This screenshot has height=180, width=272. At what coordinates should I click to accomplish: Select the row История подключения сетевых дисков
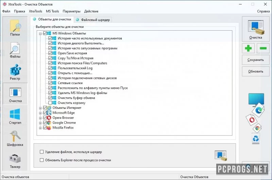87,78
